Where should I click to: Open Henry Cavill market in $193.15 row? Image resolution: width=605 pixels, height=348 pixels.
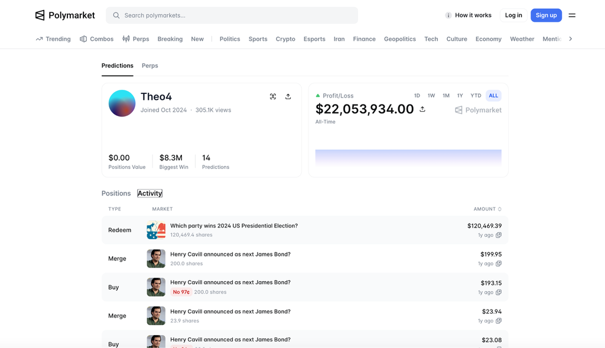[x=230, y=282]
